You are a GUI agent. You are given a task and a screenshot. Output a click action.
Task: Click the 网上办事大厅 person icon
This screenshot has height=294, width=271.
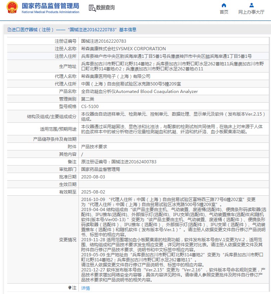point(251,5)
